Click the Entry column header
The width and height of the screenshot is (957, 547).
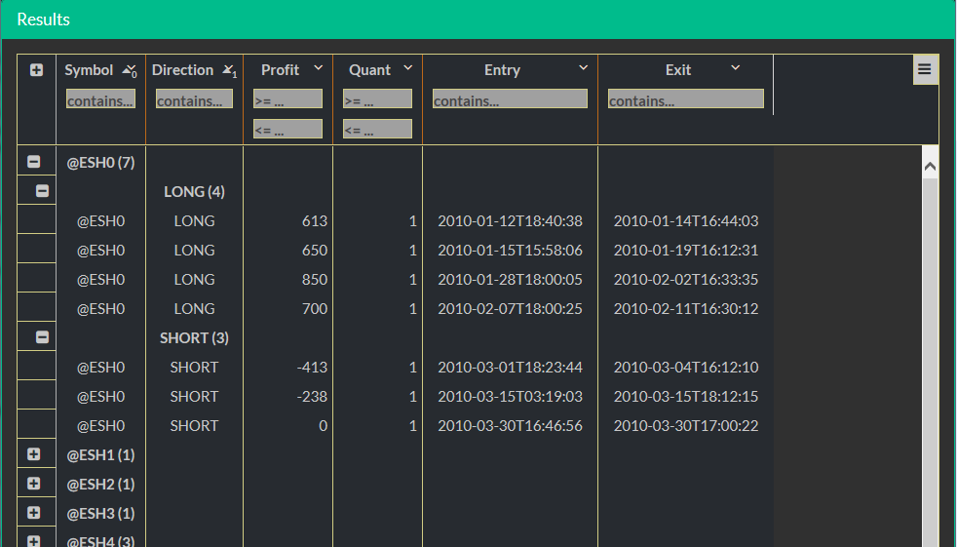(x=502, y=70)
